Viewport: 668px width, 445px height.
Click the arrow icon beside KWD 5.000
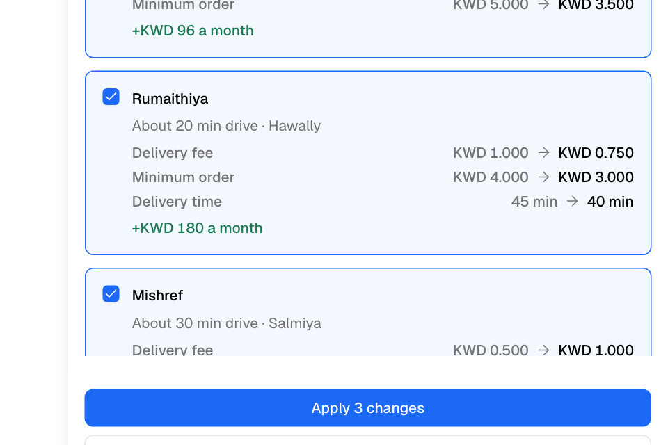543,5
